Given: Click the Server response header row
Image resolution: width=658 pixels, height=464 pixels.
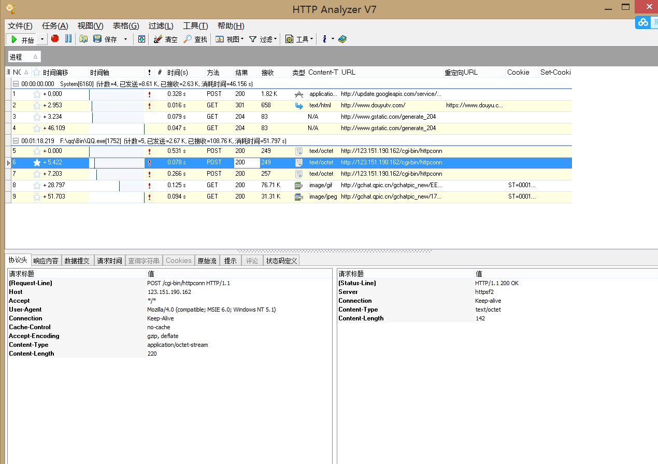Looking at the screenshot, I should pos(497,292).
